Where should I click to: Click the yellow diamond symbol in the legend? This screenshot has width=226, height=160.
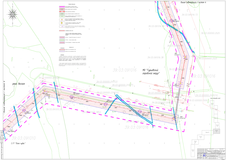(x=61, y=19)
